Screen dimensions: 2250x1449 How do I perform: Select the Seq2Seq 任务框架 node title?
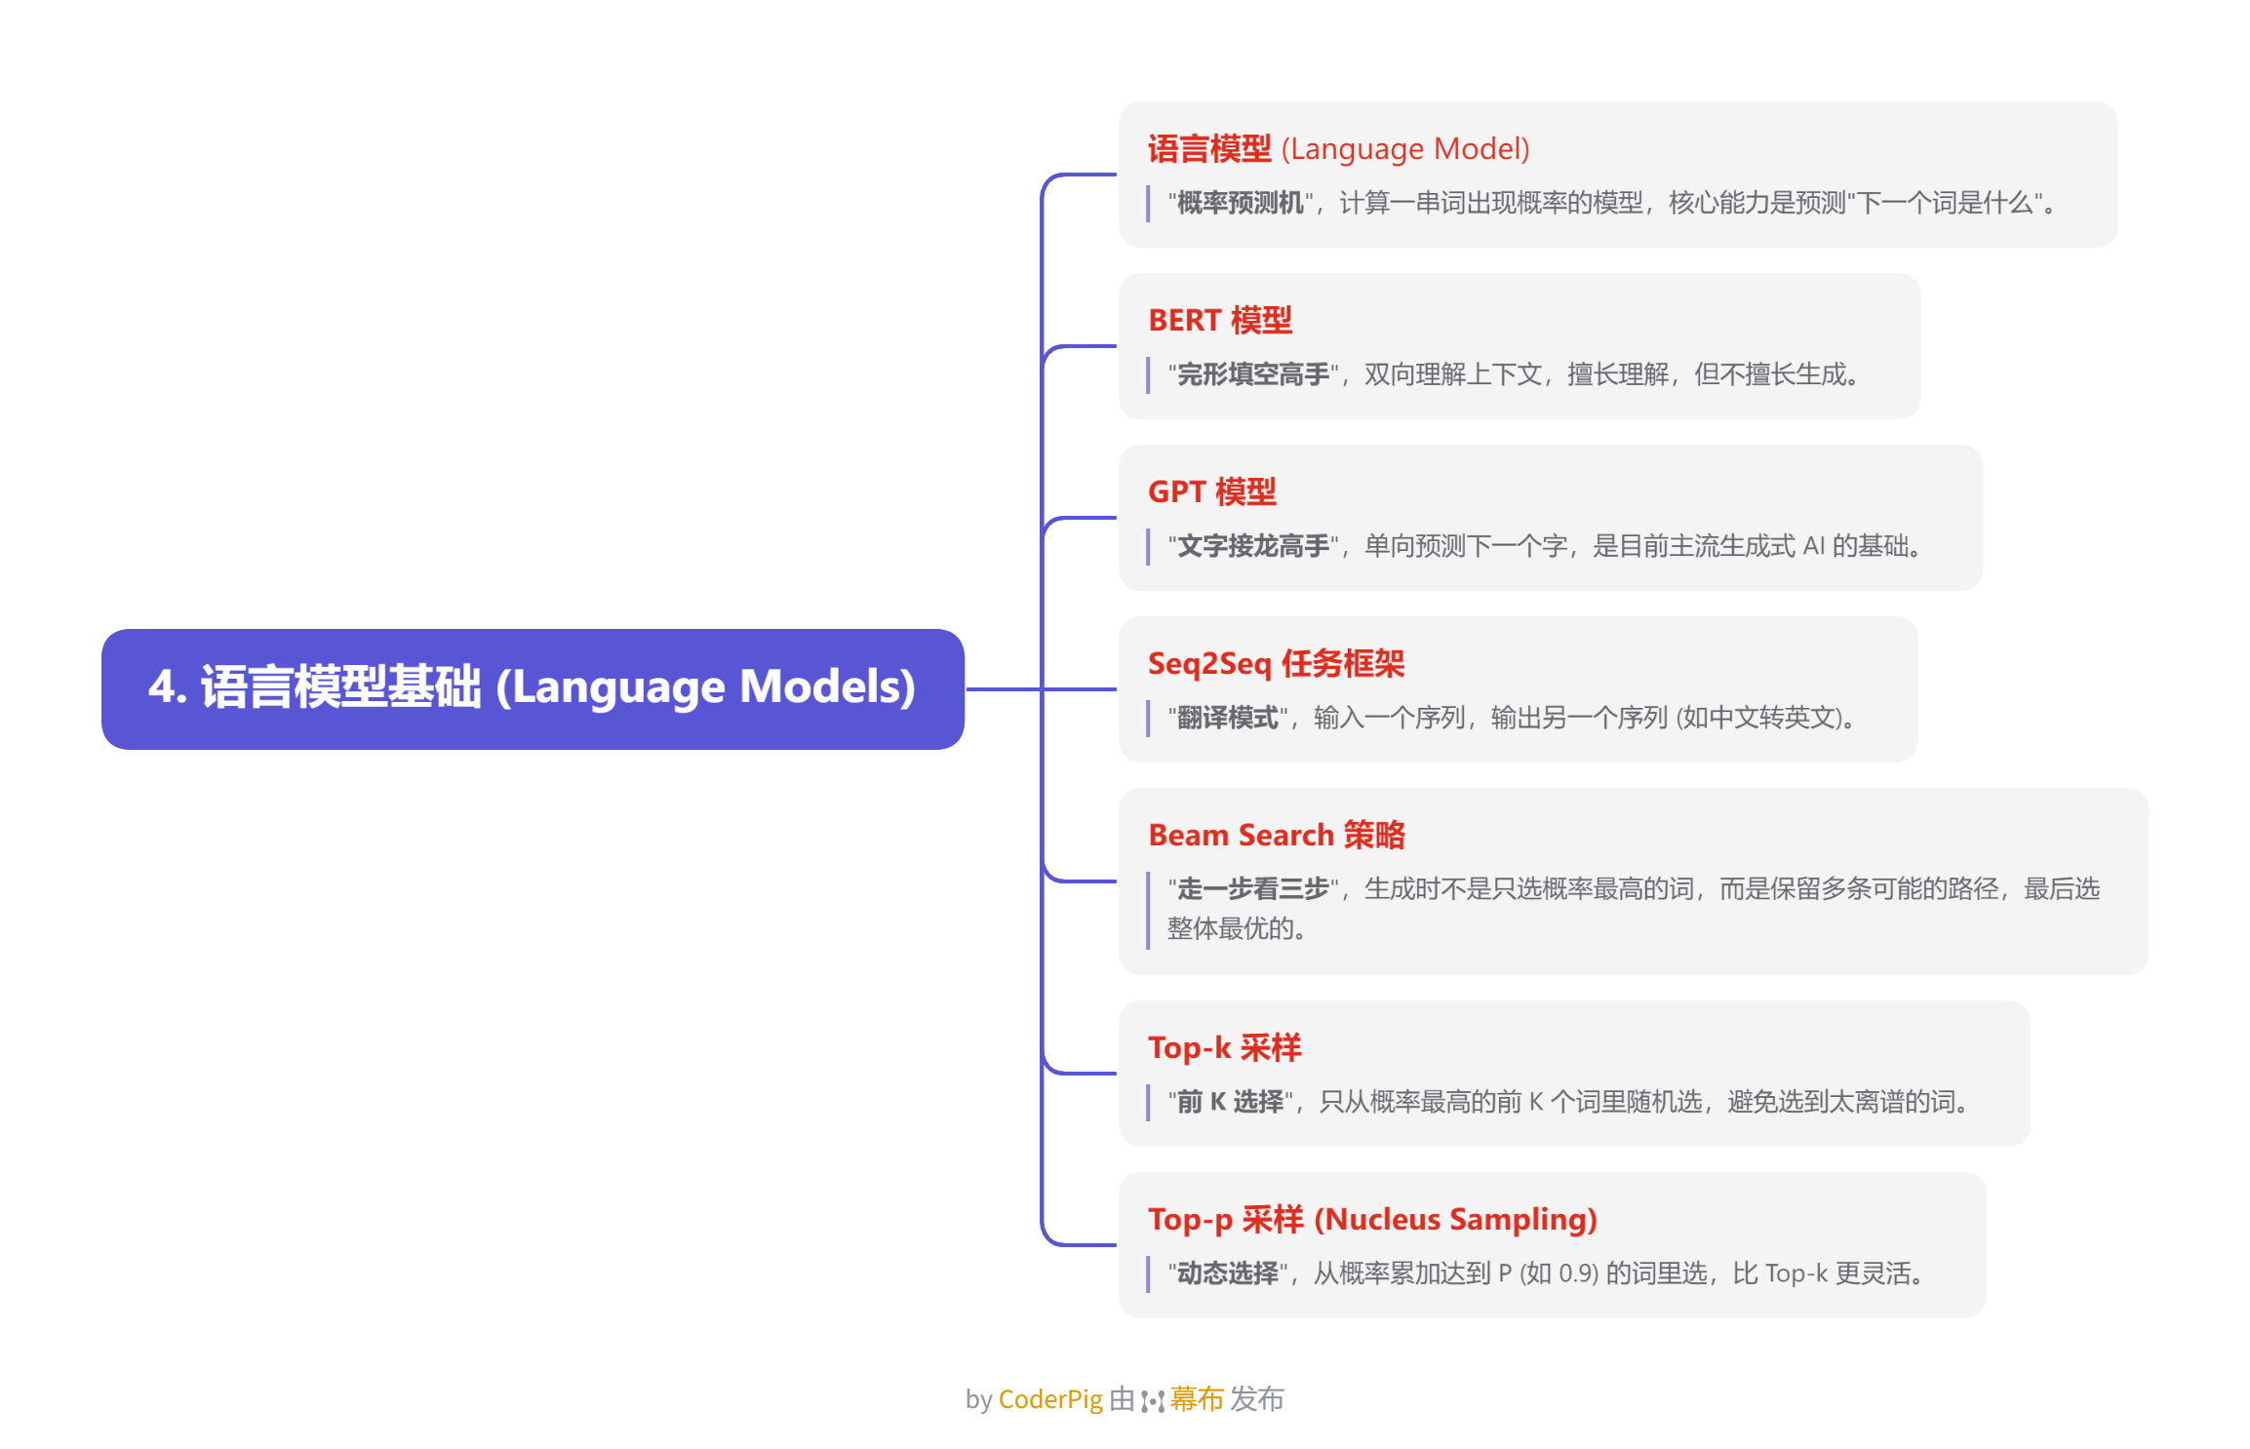(1276, 664)
